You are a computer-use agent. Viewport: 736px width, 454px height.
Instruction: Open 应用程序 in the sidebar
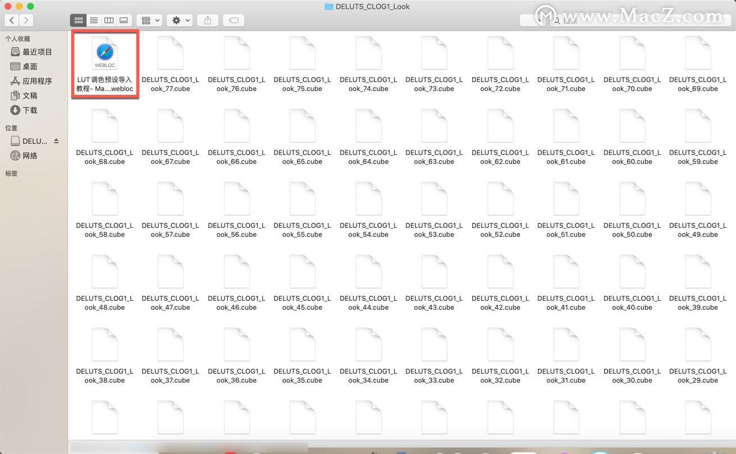coord(31,81)
